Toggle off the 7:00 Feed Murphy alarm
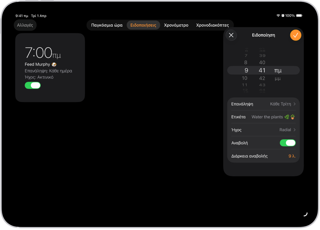This screenshot has width=320, height=230. (x=33, y=85)
